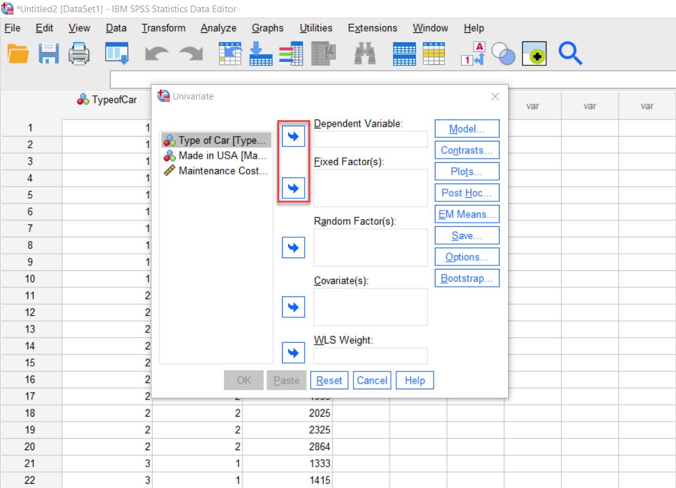The width and height of the screenshot is (676, 488).
Task: Open the File menu
Action: [x=12, y=28]
